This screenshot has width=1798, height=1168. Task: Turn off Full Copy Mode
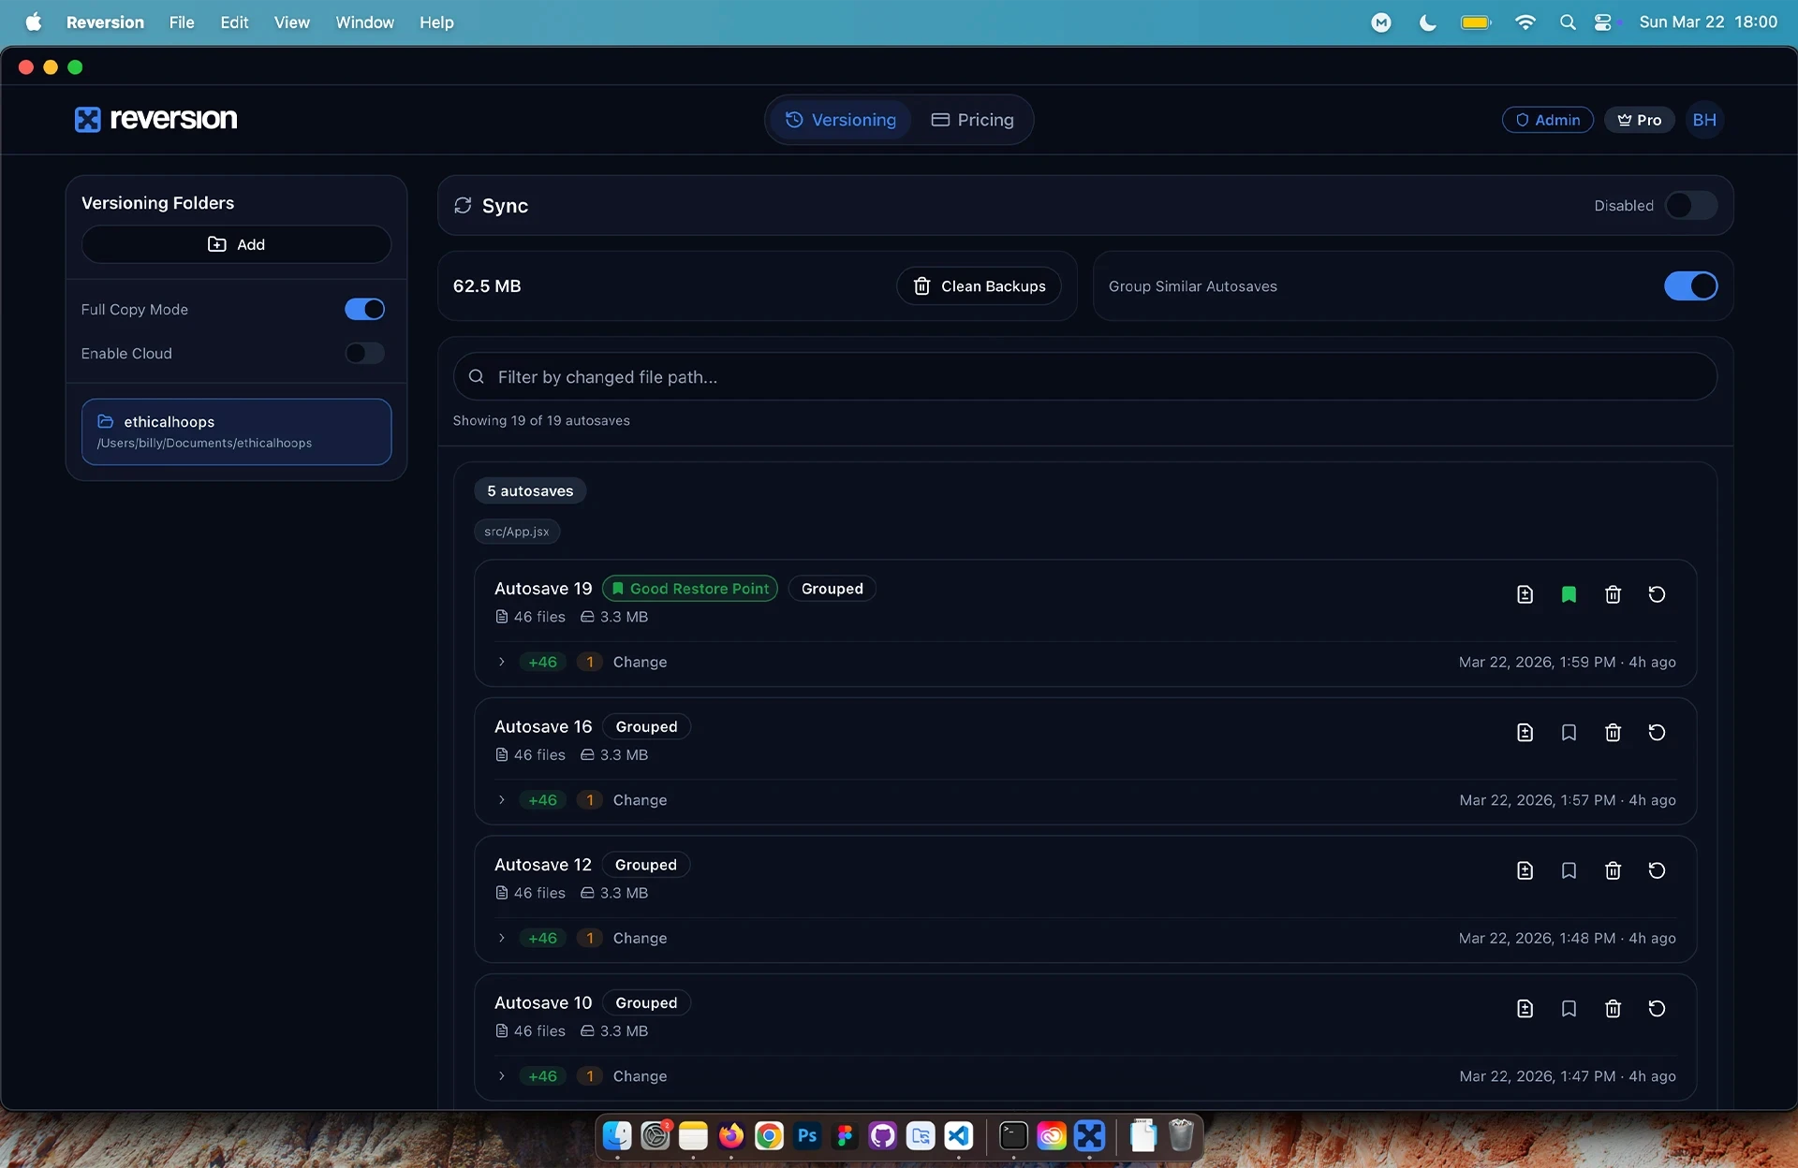pos(364,310)
